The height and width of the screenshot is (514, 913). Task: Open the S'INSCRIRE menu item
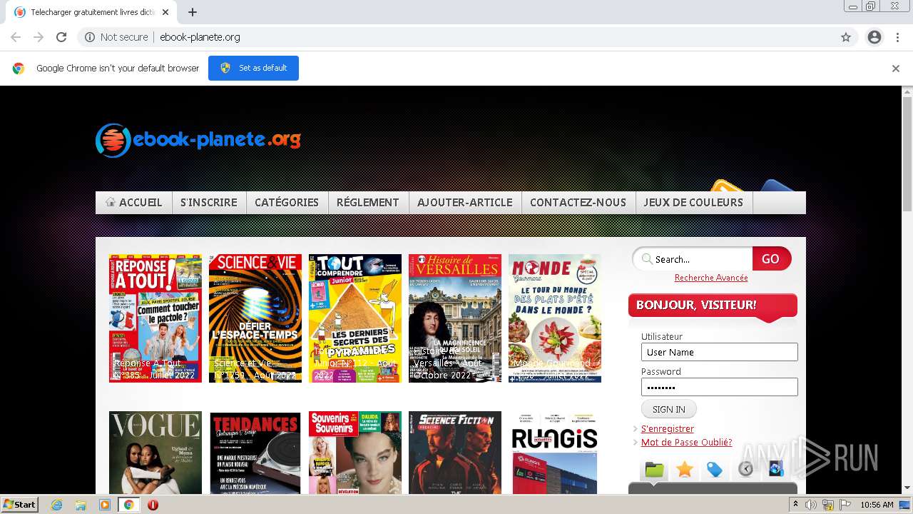209,203
